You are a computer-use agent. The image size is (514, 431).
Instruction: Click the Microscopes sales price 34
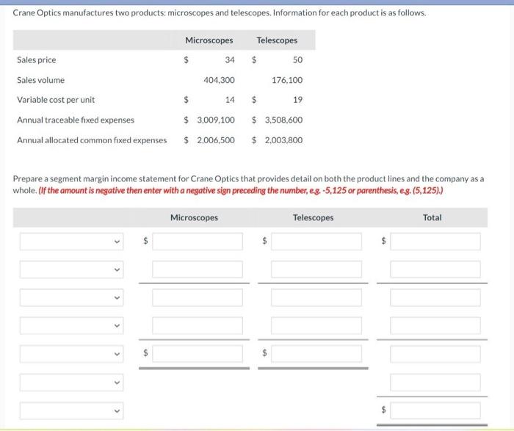click(230, 60)
